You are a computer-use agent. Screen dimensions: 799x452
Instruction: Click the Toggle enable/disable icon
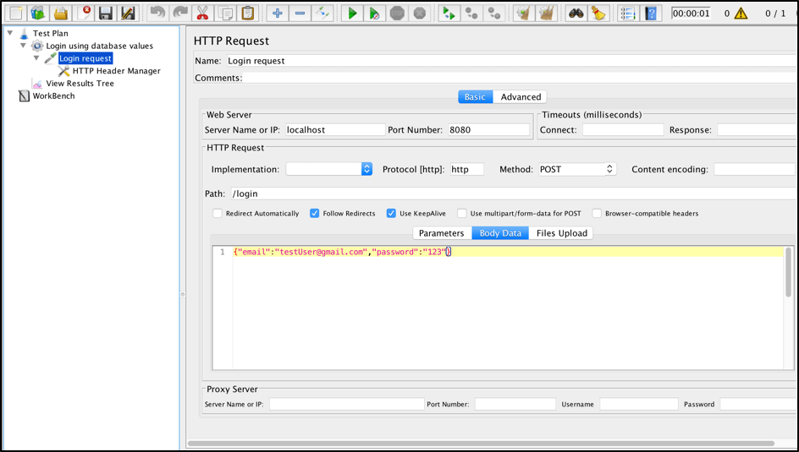pos(322,13)
